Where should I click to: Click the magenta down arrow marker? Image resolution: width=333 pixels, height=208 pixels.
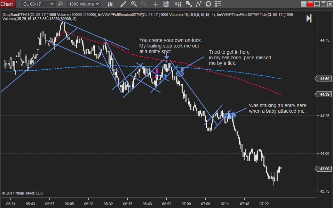pos(157,71)
